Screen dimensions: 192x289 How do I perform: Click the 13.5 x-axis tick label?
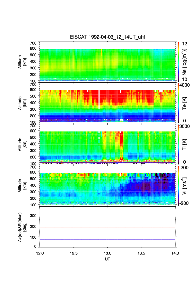[141, 253]
